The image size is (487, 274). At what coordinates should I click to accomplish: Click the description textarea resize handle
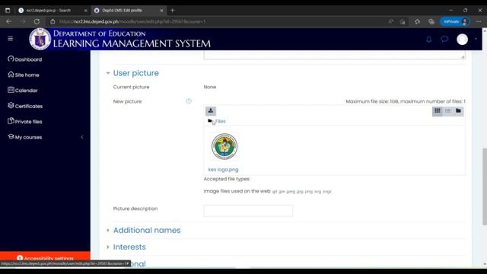(x=463, y=56)
